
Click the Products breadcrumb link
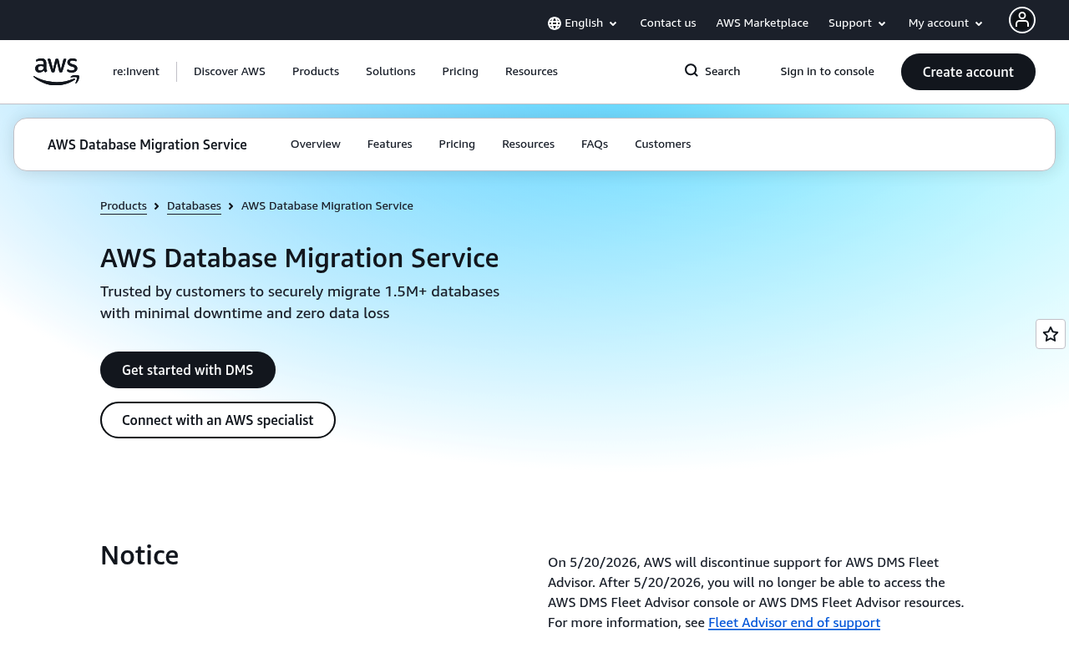click(x=124, y=206)
